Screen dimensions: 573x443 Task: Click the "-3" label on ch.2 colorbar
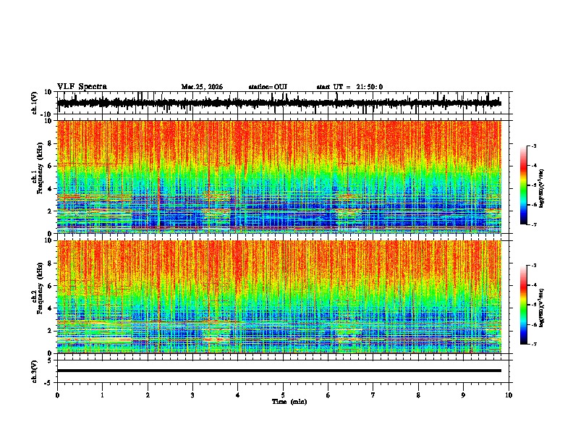(x=533, y=266)
